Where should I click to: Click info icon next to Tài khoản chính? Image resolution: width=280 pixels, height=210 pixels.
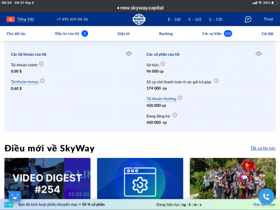[x=41, y=64]
